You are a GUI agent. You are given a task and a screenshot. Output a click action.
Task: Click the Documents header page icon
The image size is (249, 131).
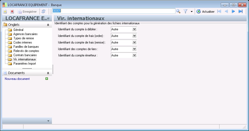pyautogui.click(x=5, y=73)
